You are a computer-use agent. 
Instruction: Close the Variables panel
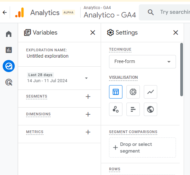coord(93,33)
